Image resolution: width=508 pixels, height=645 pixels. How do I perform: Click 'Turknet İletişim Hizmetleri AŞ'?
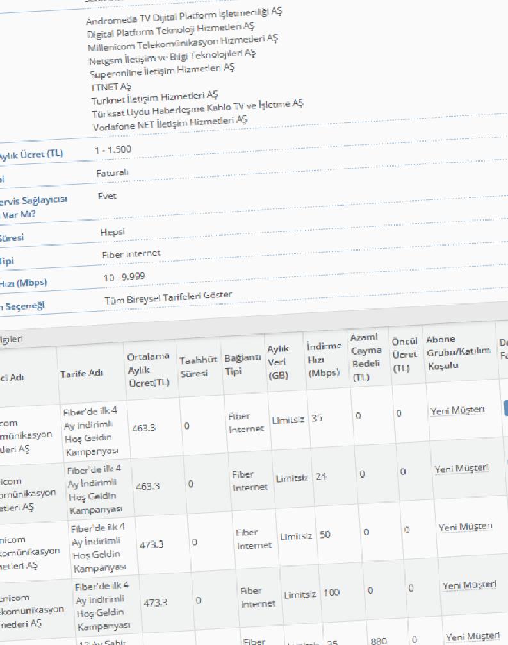coord(154,97)
